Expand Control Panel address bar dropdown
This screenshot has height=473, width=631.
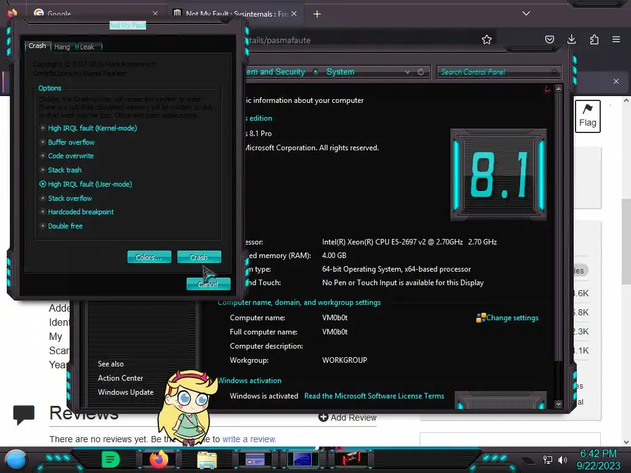point(408,71)
